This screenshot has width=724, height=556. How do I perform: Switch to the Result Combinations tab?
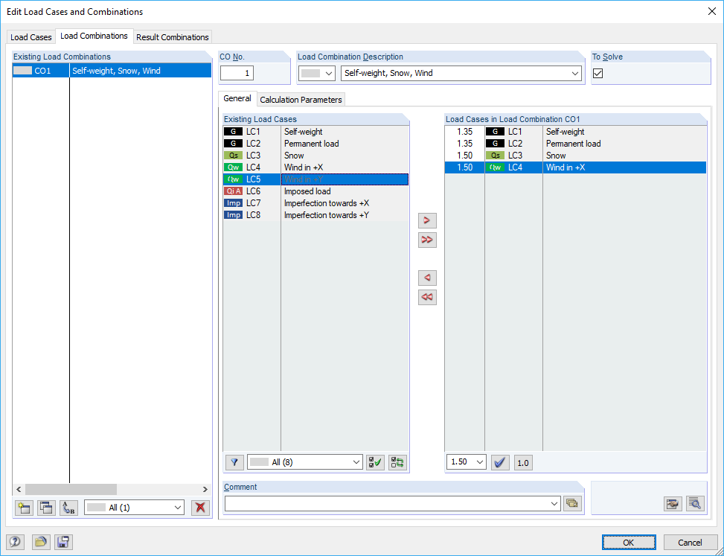172,37
